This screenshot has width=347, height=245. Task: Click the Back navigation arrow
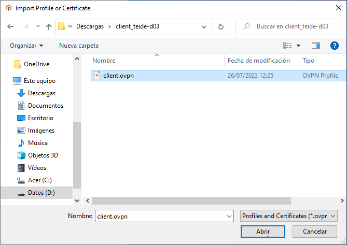[10, 26]
